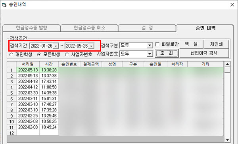Select row with time 13:37:38

pyautogui.click(x=49, y=76)
